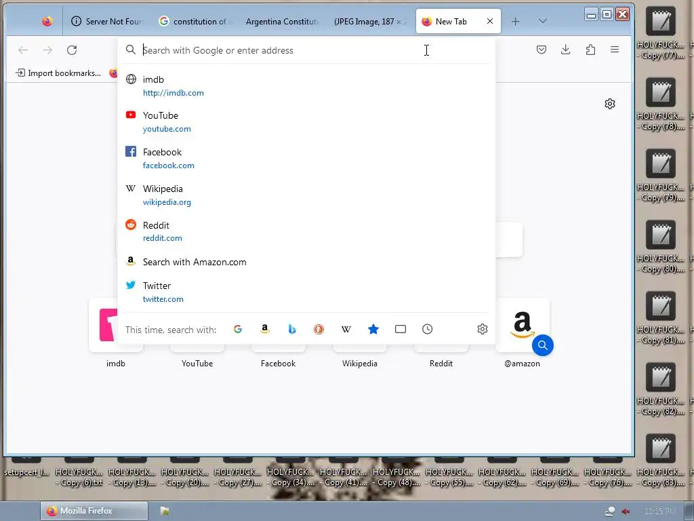694x521 pixels.
Task: Click the Reddit shortcut label
Action: click(x=441, y=364)
